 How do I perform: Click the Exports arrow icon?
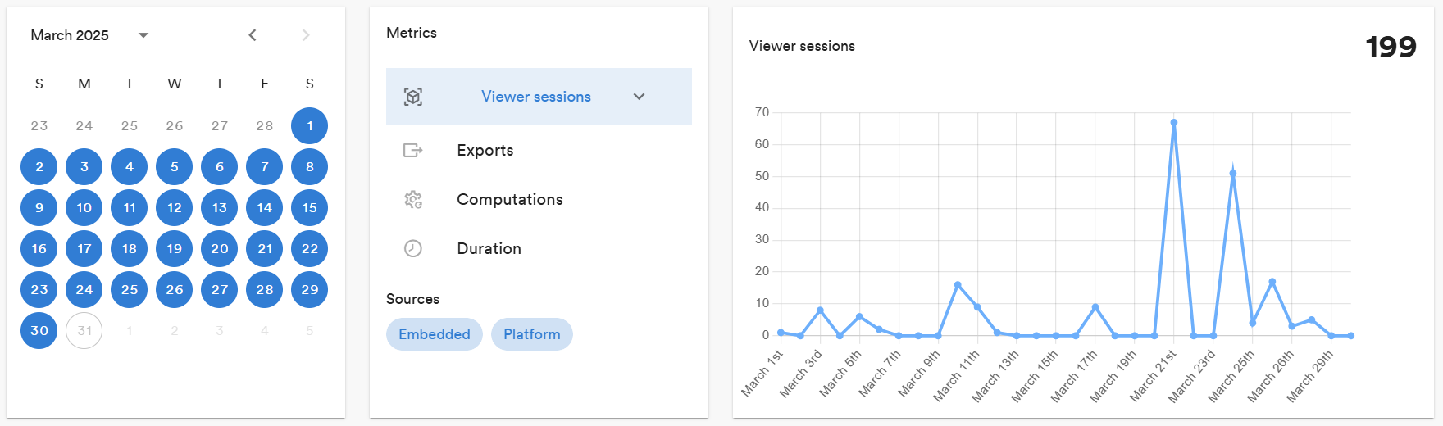coord(413,150)
